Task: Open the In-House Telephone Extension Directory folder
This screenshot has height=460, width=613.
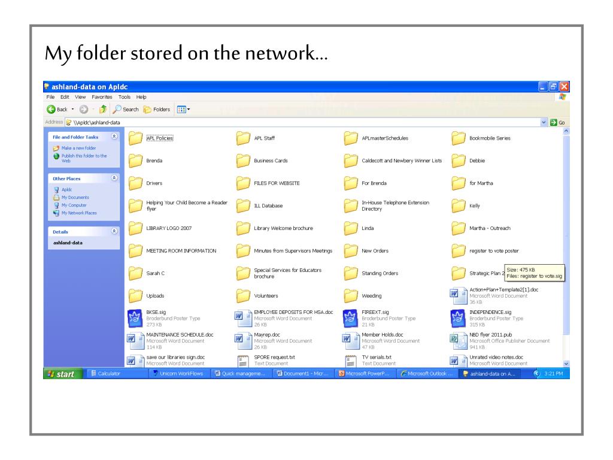Action: [387, 206]
